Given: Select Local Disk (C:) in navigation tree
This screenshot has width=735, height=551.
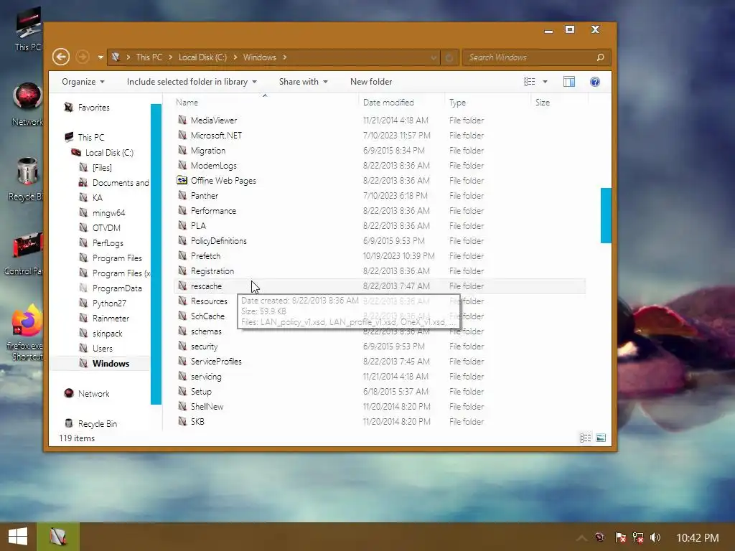Looking at the screenshot, I should click(109, 152).
